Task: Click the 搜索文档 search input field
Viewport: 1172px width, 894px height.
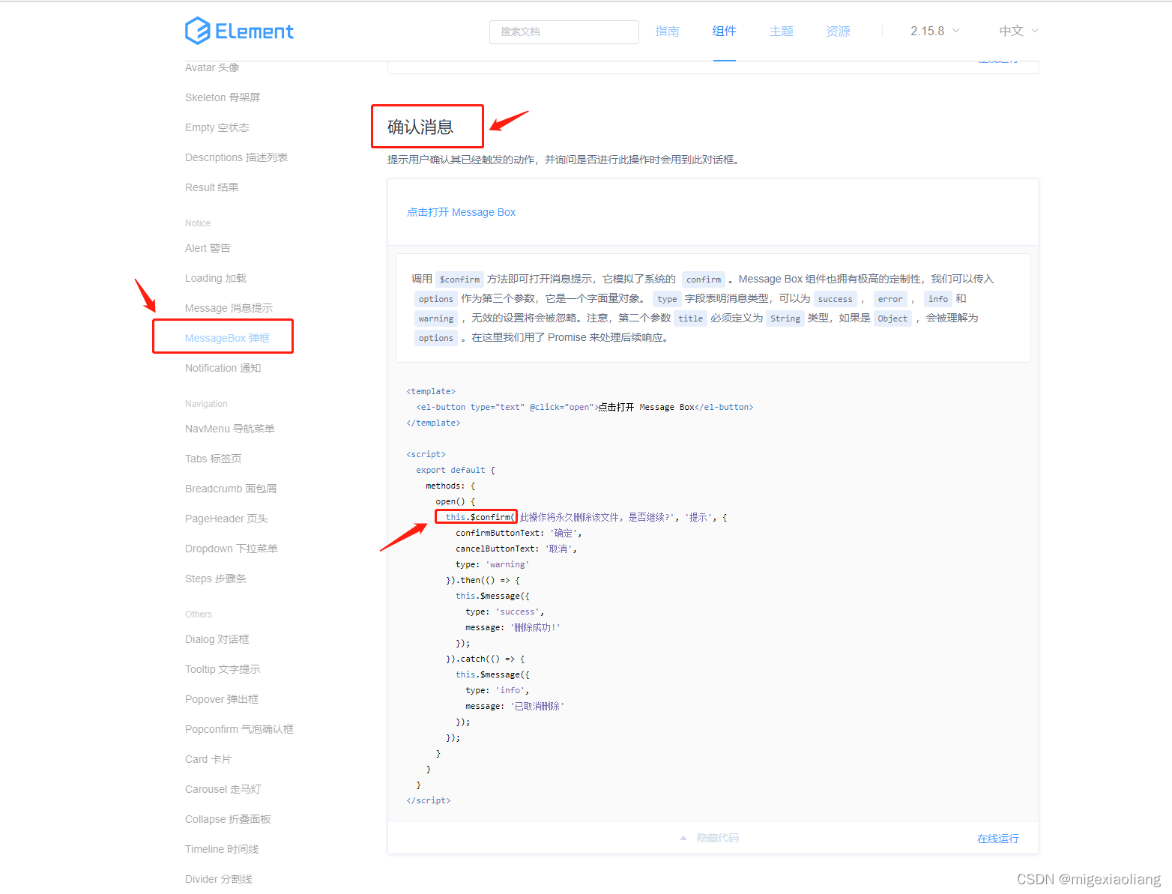Action: (564, 31)
